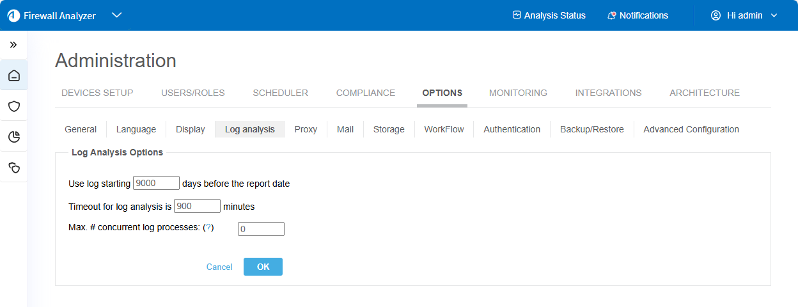Open Notifications bell icon

(612, 15)
